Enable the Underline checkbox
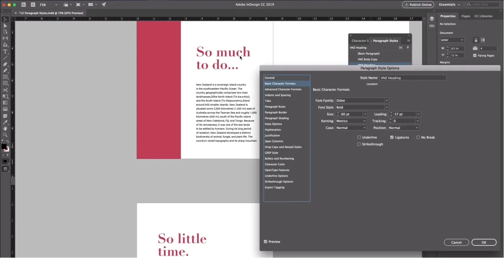The image size is (504, 258). (x=359, y=137)
